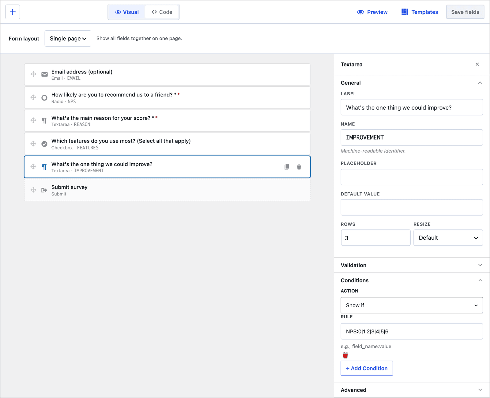490x398 pixels.
Task: Click paragraph icon of main reason question
Action: (44, 121)
